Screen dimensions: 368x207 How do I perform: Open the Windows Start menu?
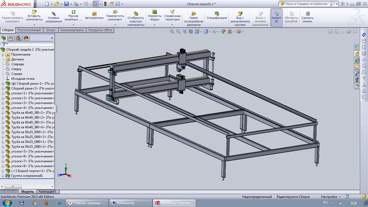pos(7,203)
